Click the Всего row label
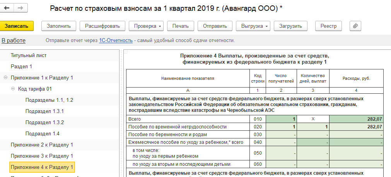The height and width of the screenshot is (177, 391). click(134, 119)
